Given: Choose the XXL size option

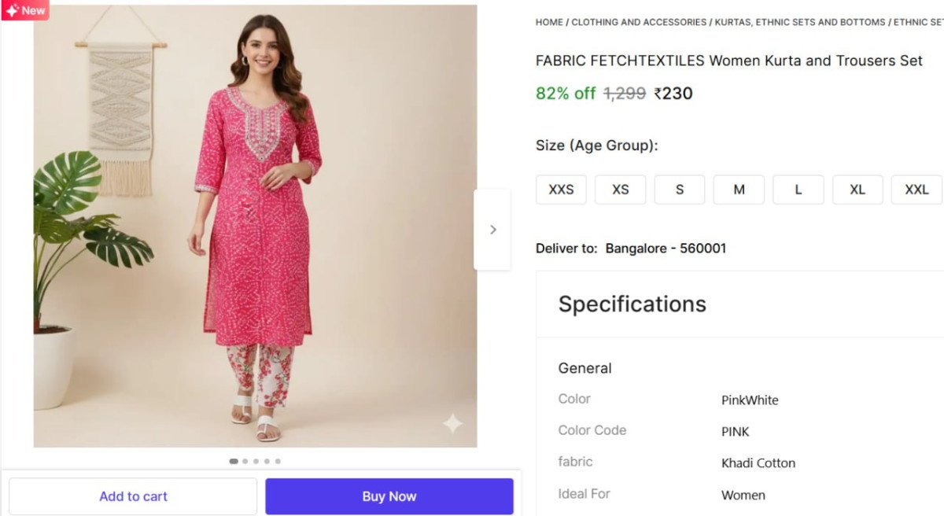Looking at the screenshot, I should (x=916, y=190).
